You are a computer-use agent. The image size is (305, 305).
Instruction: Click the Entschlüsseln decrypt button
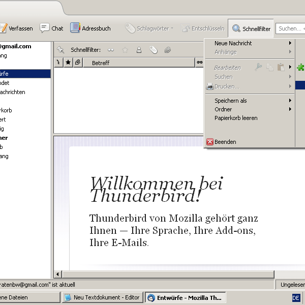(x=203, y=28)
